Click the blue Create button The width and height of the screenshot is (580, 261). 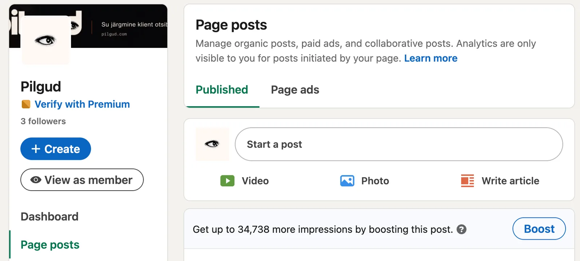click(x=55, y=149)
